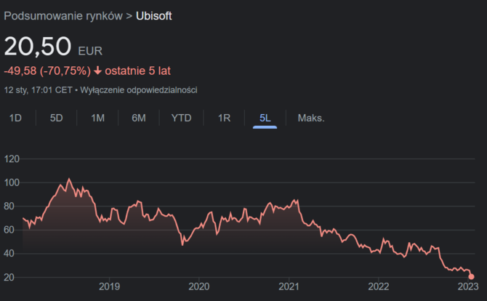Click the EUR currency label
Viewport: 487px width, 301px height.
click(90, 51)
